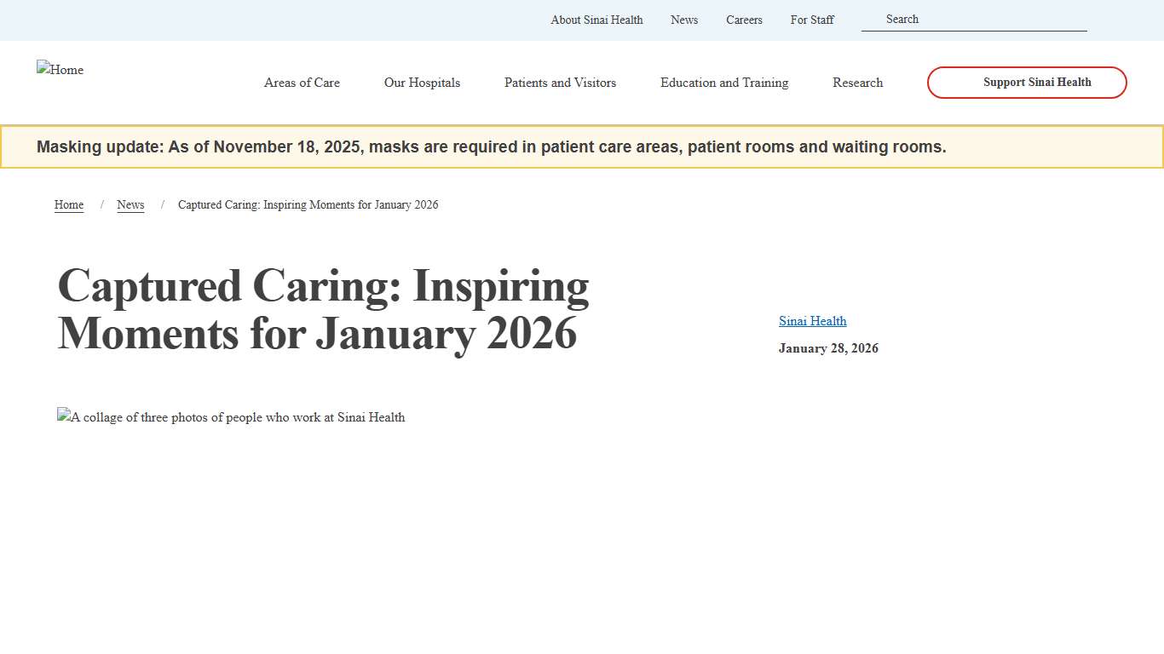Click the masking update banner text

click(491, 146)
